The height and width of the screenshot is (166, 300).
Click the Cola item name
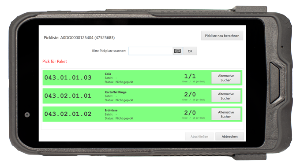[108, 74]
